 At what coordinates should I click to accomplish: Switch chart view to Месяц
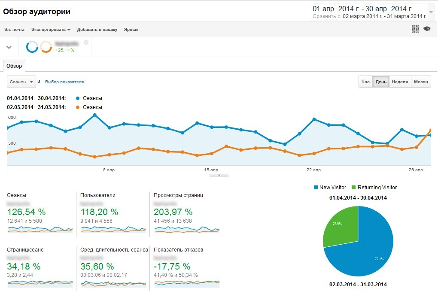tap(421, 82)
